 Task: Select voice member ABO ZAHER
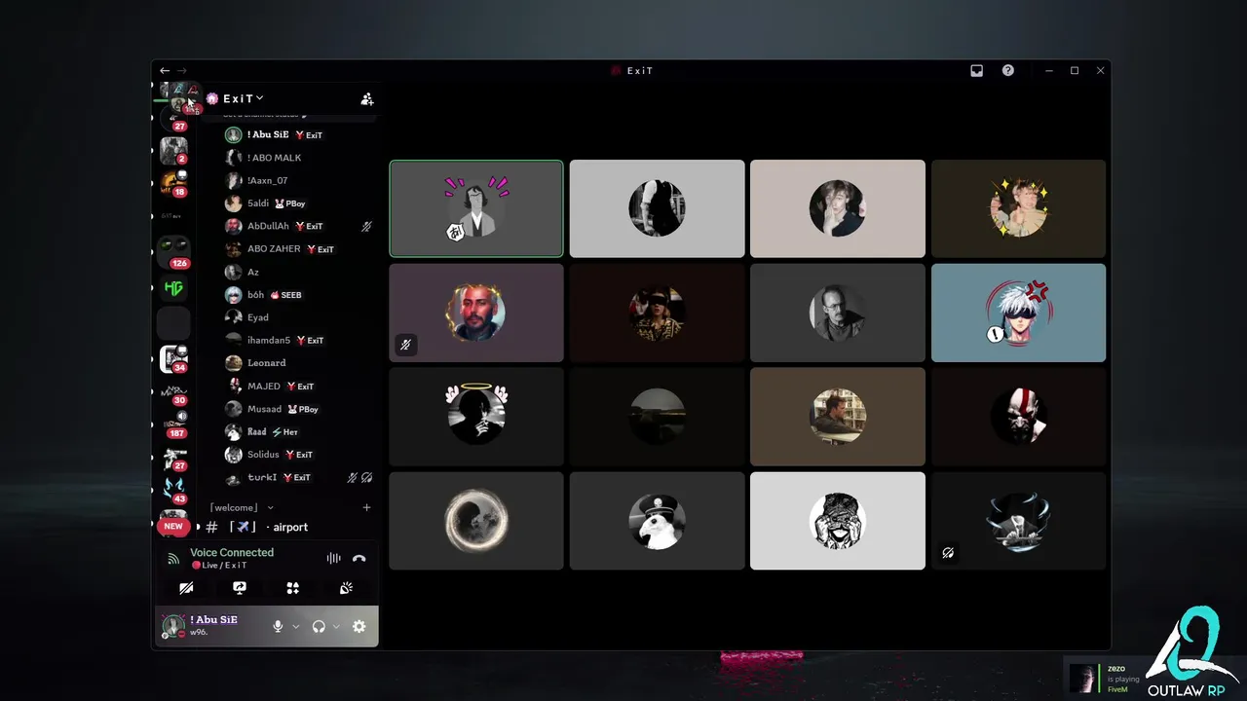tap(299, 248)
